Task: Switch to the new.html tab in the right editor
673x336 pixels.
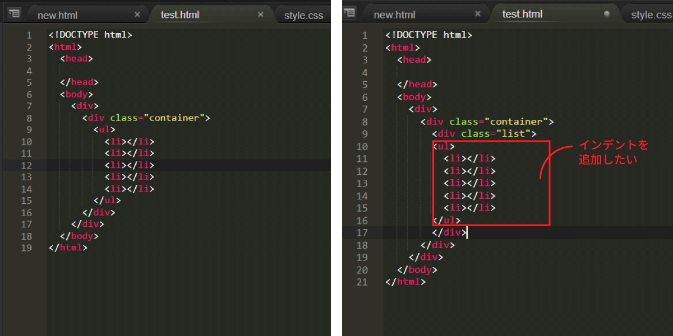Action: point(394,15)
